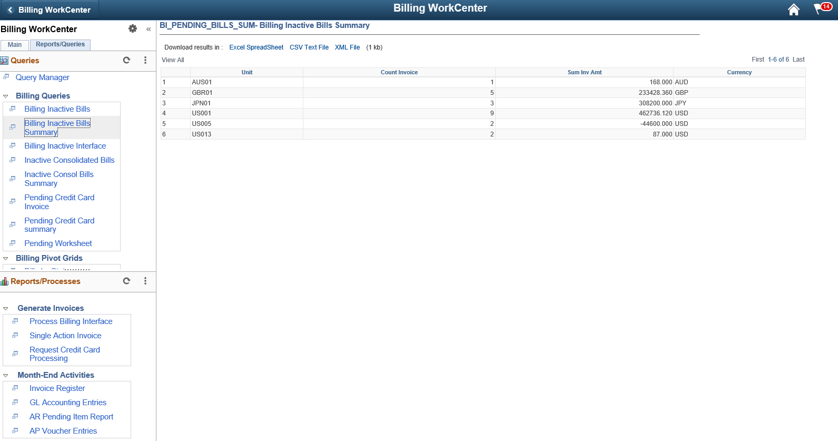This screenshot has width=838, height=441.
Task: Open Pending Worksheet query
Action: point(58,243)
